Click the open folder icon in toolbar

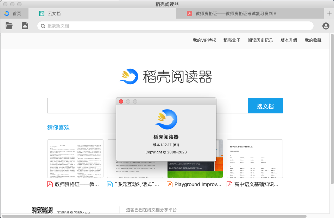(9, 26)
